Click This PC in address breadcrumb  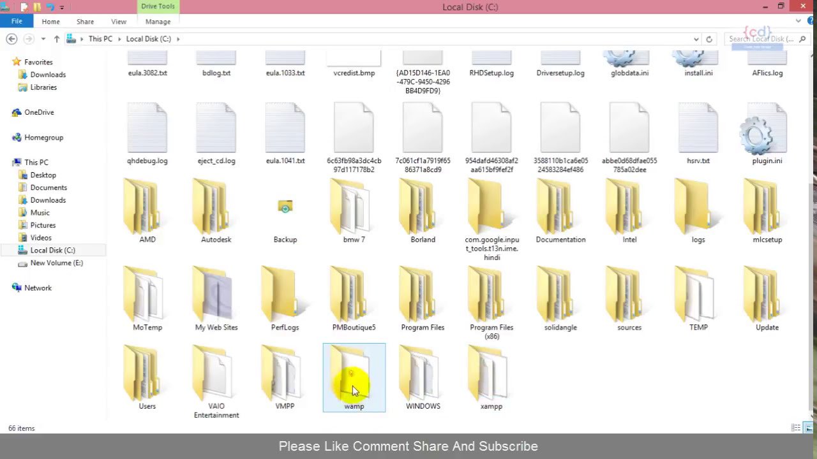pos(100,39)
